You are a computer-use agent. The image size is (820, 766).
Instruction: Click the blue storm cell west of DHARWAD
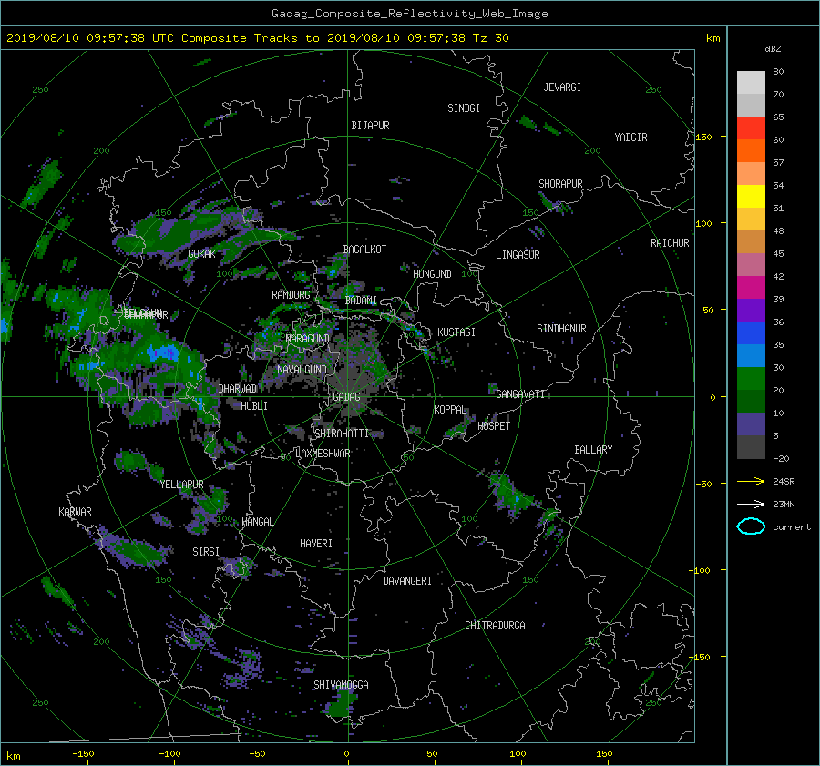[162, 352]
